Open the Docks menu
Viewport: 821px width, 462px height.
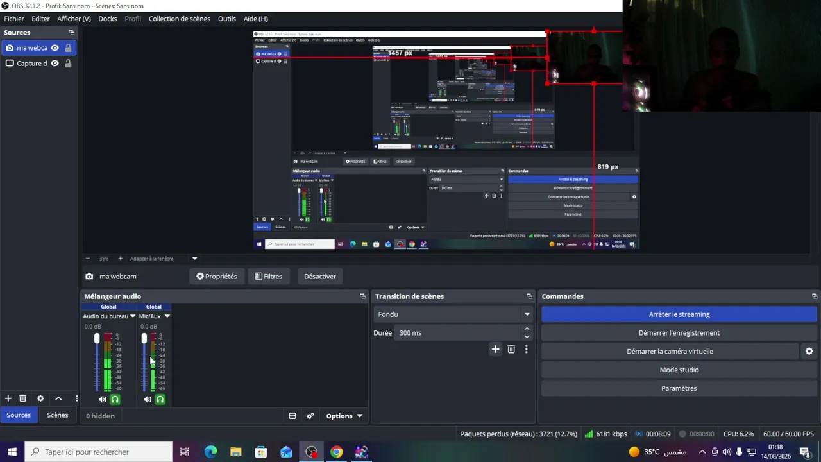pyautogui.click(x=108, y=19)
